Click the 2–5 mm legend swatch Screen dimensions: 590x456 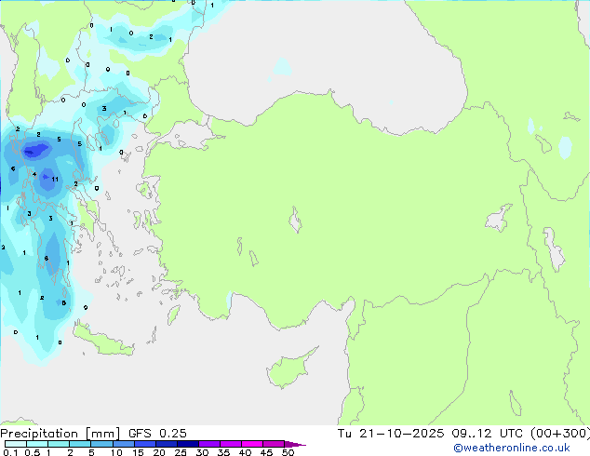point(80,444)
